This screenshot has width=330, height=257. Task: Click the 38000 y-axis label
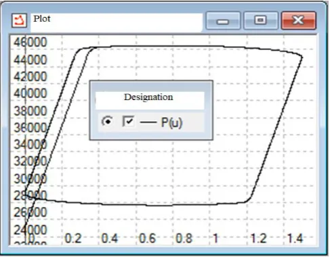[x=30, y=111]
